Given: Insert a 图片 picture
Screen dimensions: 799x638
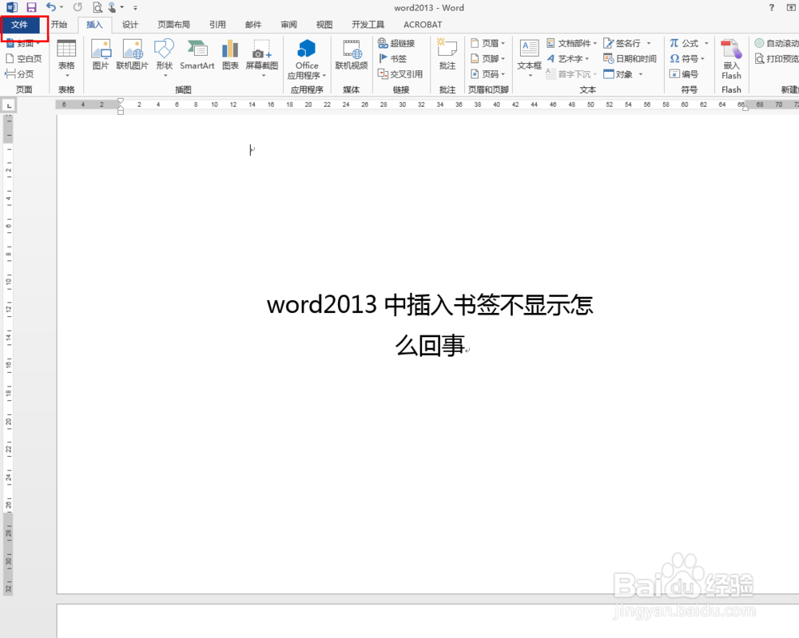Looking at the screenshot, I should (101, 55).
